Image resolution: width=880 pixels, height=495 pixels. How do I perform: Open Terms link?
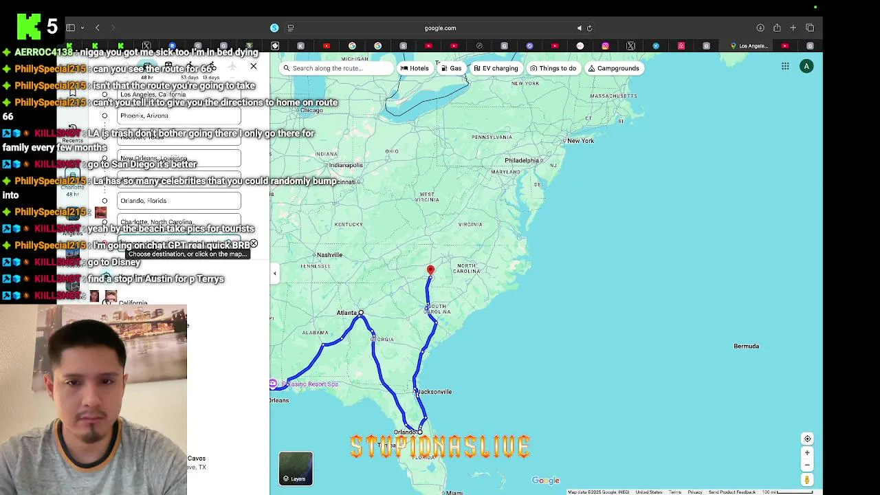coord(675,492)
